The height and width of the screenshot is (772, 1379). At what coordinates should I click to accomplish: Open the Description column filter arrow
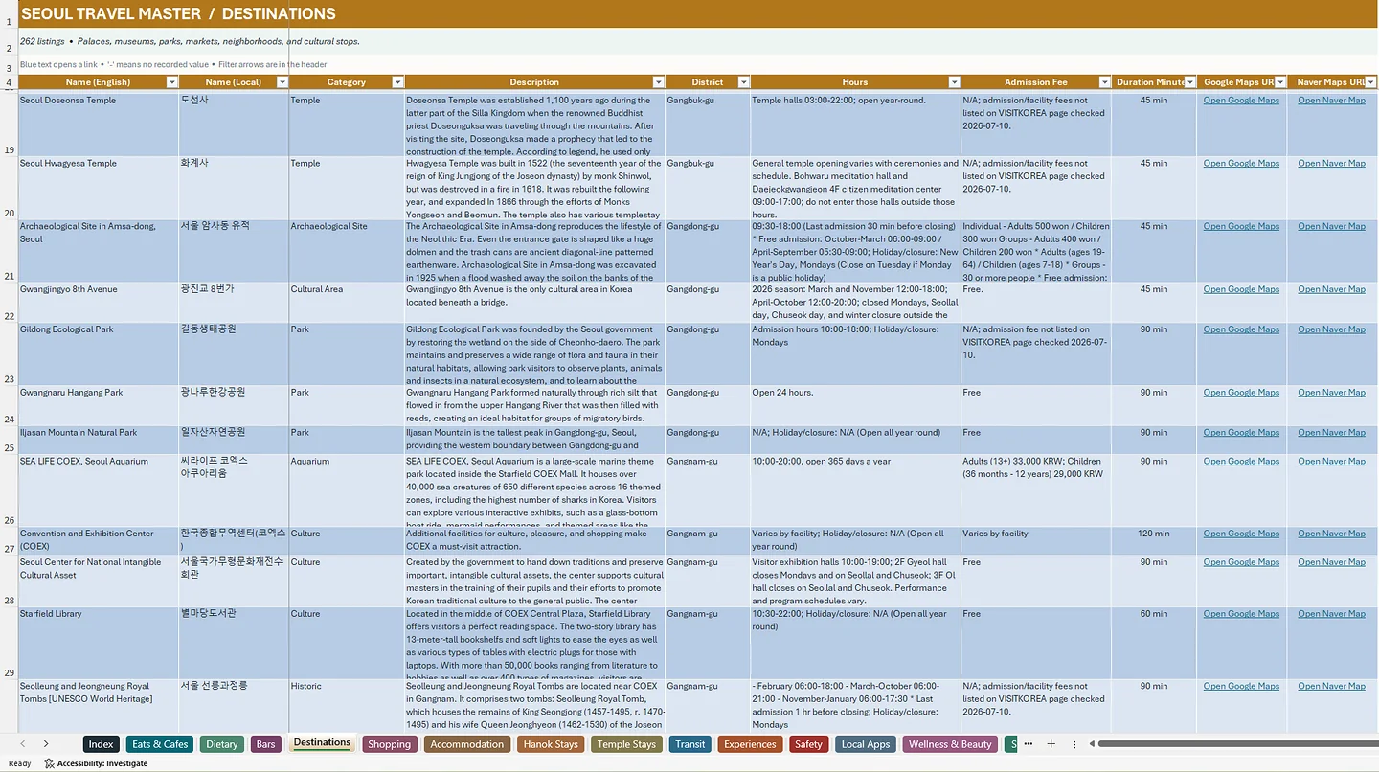point(658,82)
